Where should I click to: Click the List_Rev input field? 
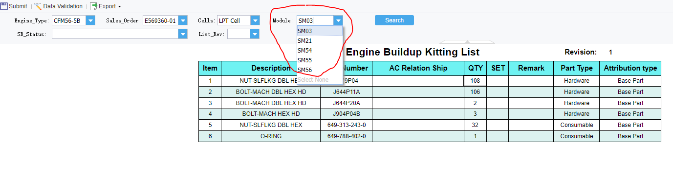239,34
